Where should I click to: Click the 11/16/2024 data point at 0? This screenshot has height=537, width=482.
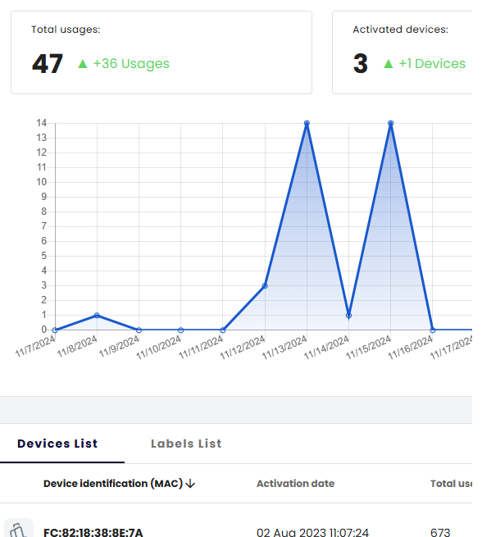(x=432, y=330)
